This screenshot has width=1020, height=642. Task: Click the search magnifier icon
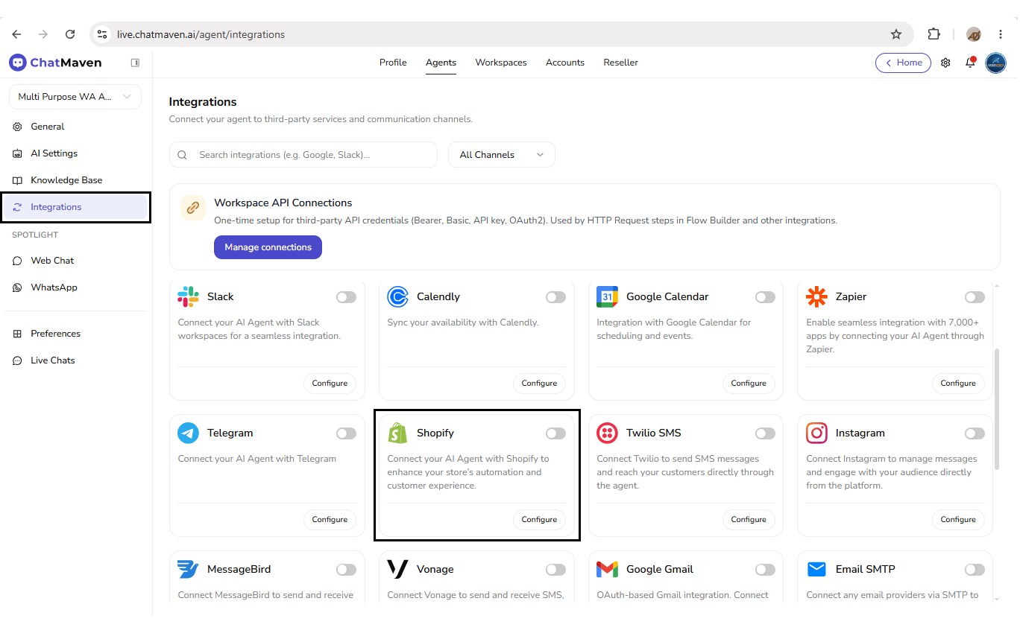tap(183, 155)
